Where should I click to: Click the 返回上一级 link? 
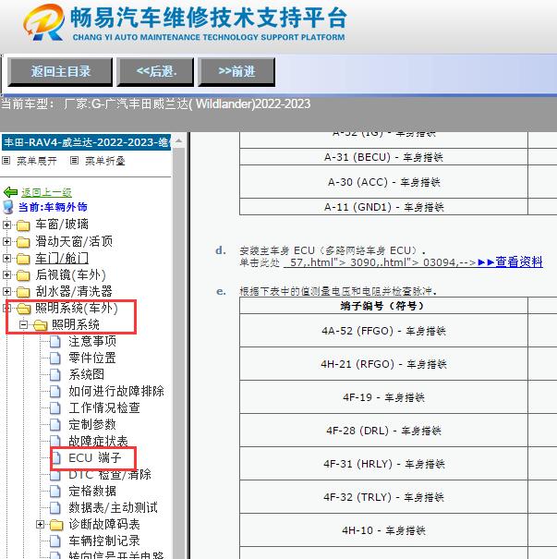pyautogui.click(x=46, y=192)
